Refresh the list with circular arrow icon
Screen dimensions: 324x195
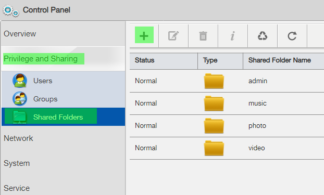point(292,36)
